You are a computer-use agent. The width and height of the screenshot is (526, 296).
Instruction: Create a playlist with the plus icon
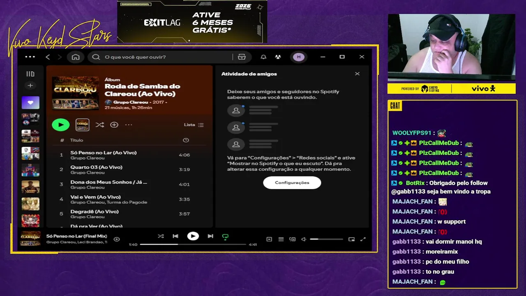pyautogui.click(x=30, y=86)
